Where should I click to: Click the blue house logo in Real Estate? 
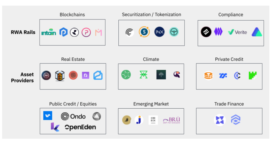coord(98,75)
